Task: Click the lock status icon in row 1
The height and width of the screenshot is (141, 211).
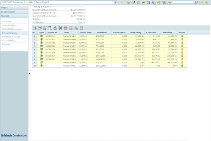Action: coord(182,36)
